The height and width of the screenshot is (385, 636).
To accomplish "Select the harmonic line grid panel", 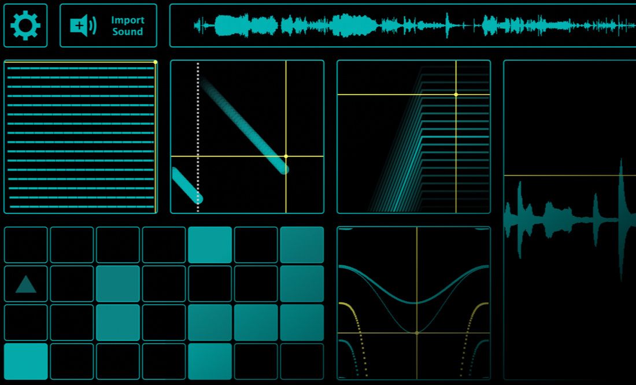I will click(80, 136).
